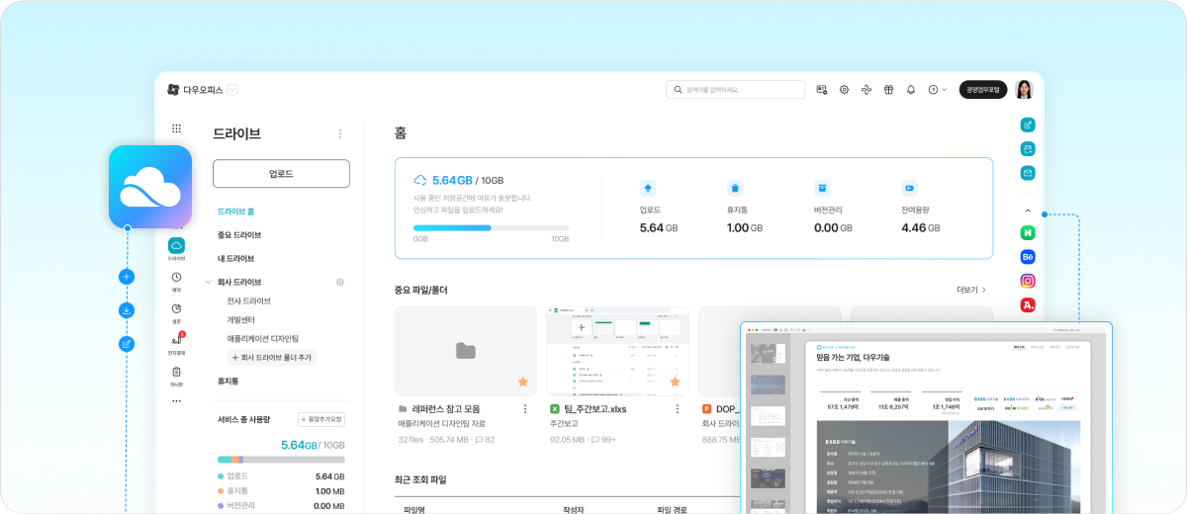Image resolution: width=1187 pixels, height=514 pixels.
Task: Open settings gear in top bar
Action: click(x=844, y=89)
